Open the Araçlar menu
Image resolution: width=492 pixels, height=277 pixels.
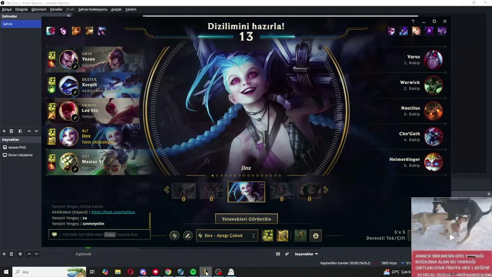pos(116,9)
